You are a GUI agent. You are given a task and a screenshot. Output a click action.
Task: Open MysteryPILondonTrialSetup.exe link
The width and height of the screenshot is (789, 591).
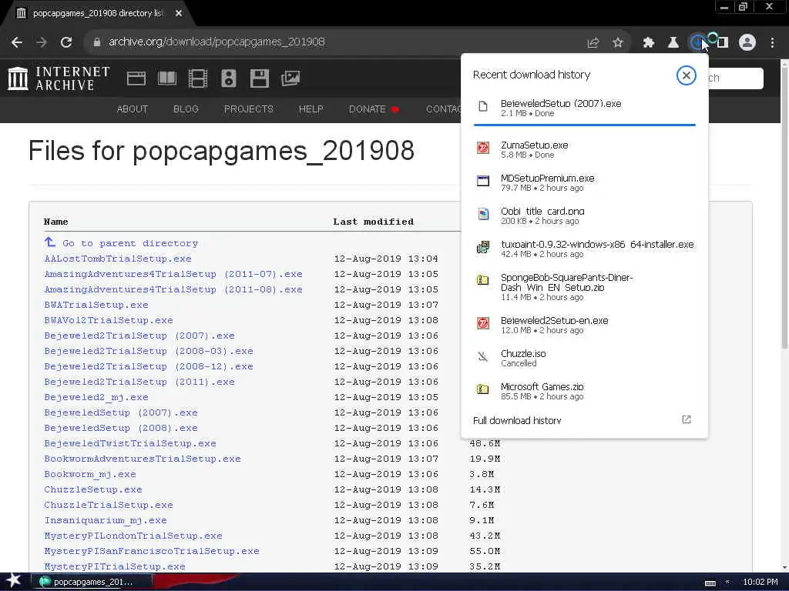click(133, 536)
